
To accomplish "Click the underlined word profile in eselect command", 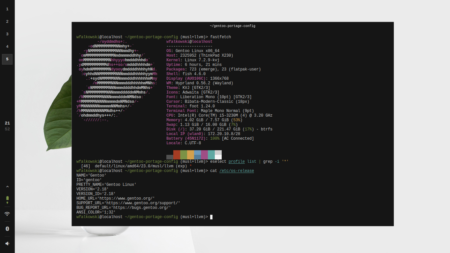I will pos(237,161).
